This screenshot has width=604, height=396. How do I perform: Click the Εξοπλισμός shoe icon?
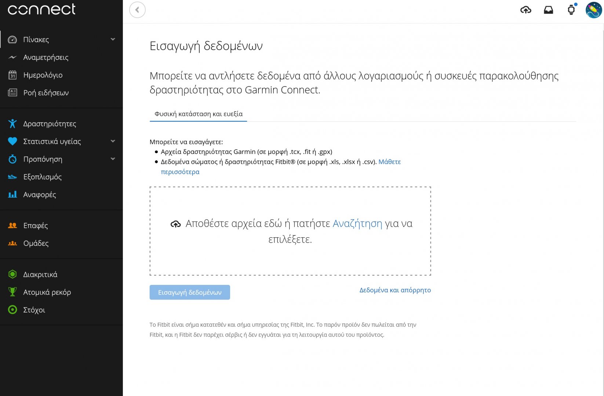[x=12, y=177]
